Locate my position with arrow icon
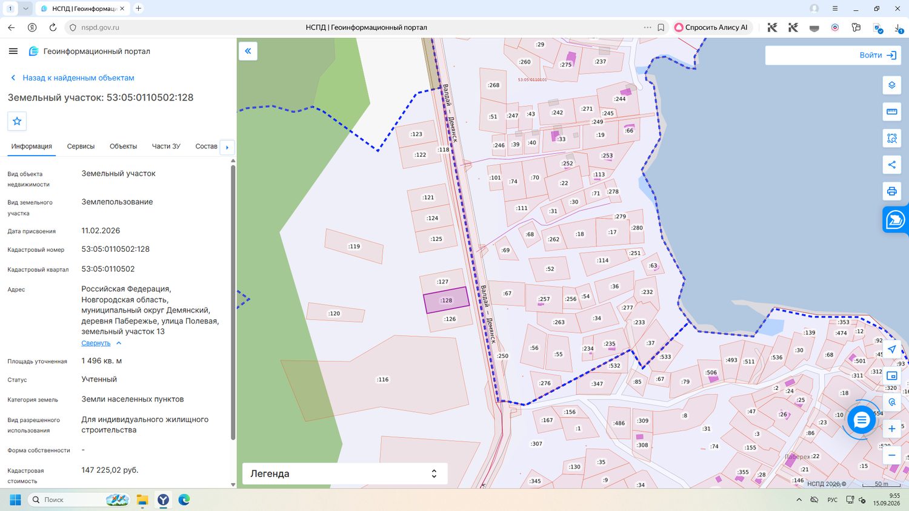 point(891,349)
